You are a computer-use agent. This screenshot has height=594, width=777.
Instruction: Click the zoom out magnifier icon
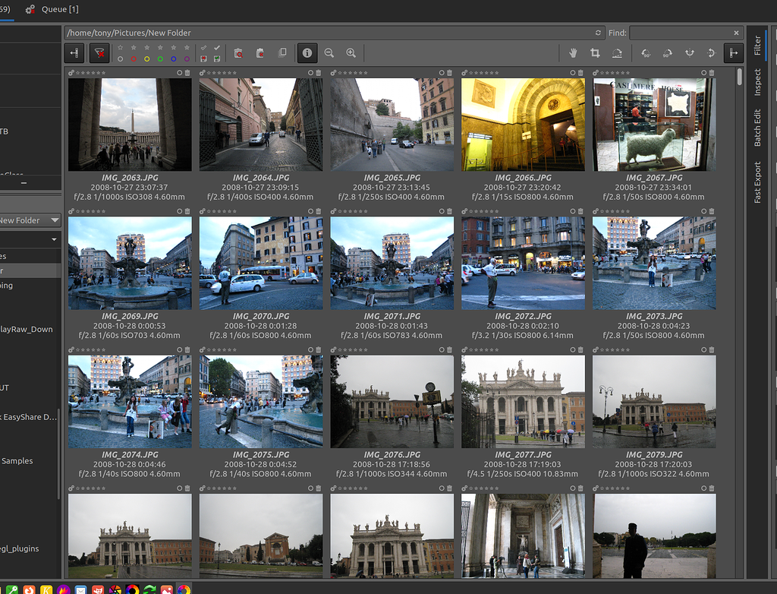click(329, 53)
